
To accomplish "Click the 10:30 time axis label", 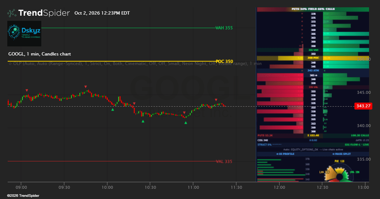I will coord(150,187).
